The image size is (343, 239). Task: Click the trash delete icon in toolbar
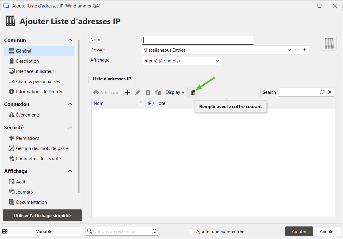(x=148, y=92)
